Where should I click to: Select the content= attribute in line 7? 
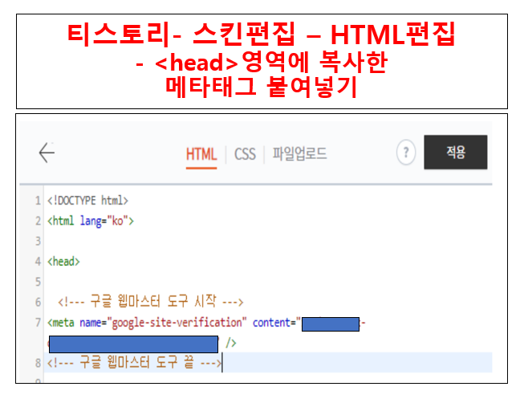pos(274,323)
